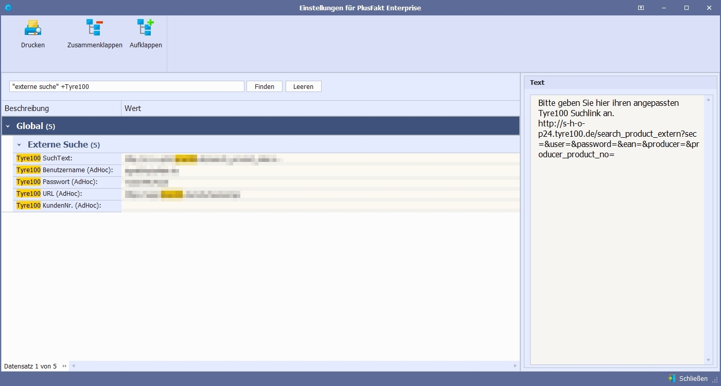Collapse the Externe Suche group chevron
The width and height of the screenshot is (721, 386).
pos(19,145)
